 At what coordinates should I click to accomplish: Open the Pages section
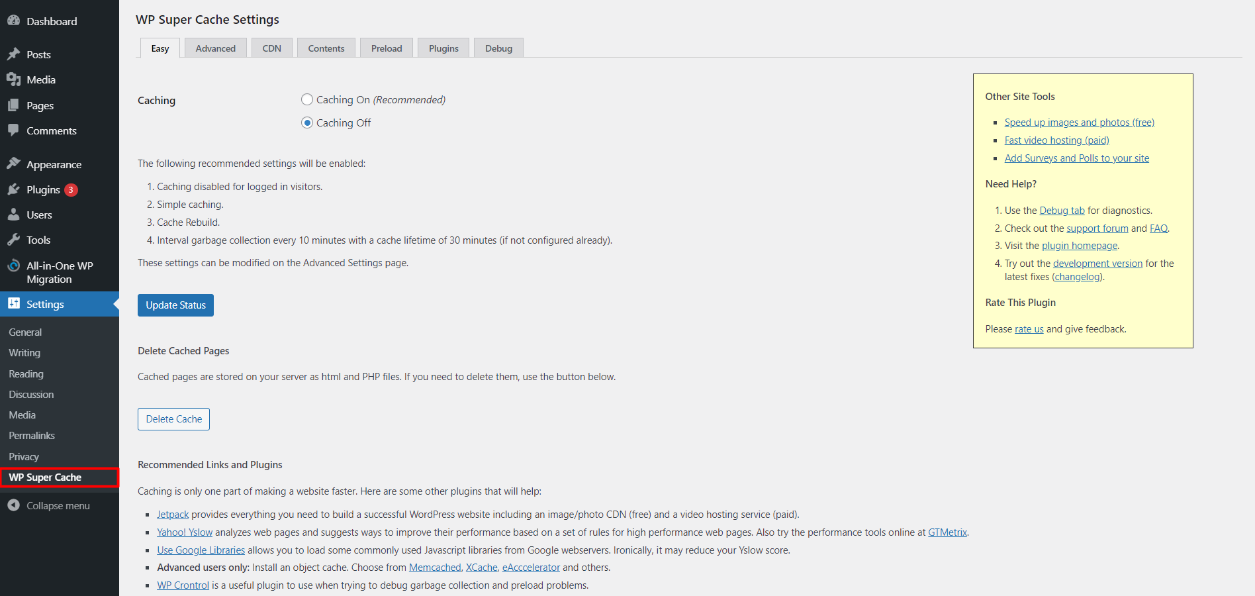pos(40,105)
